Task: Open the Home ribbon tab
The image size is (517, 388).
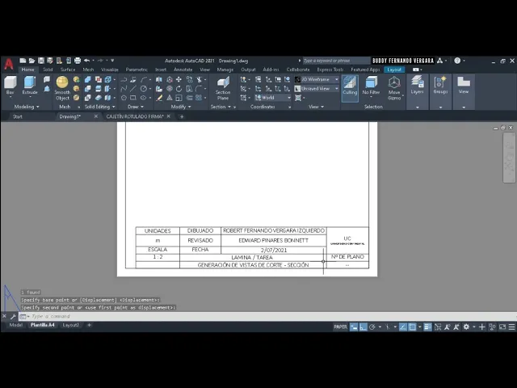Action: pos(27,70)
